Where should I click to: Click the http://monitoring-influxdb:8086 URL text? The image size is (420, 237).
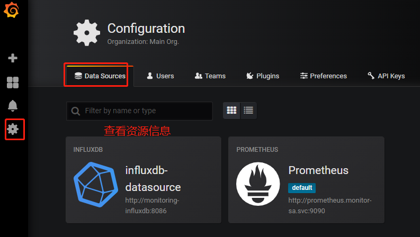click(152, 205)
